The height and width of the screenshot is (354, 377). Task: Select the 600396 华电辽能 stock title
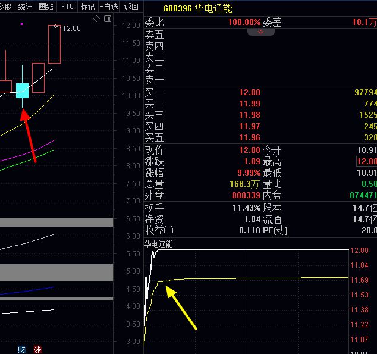point(198,9)
